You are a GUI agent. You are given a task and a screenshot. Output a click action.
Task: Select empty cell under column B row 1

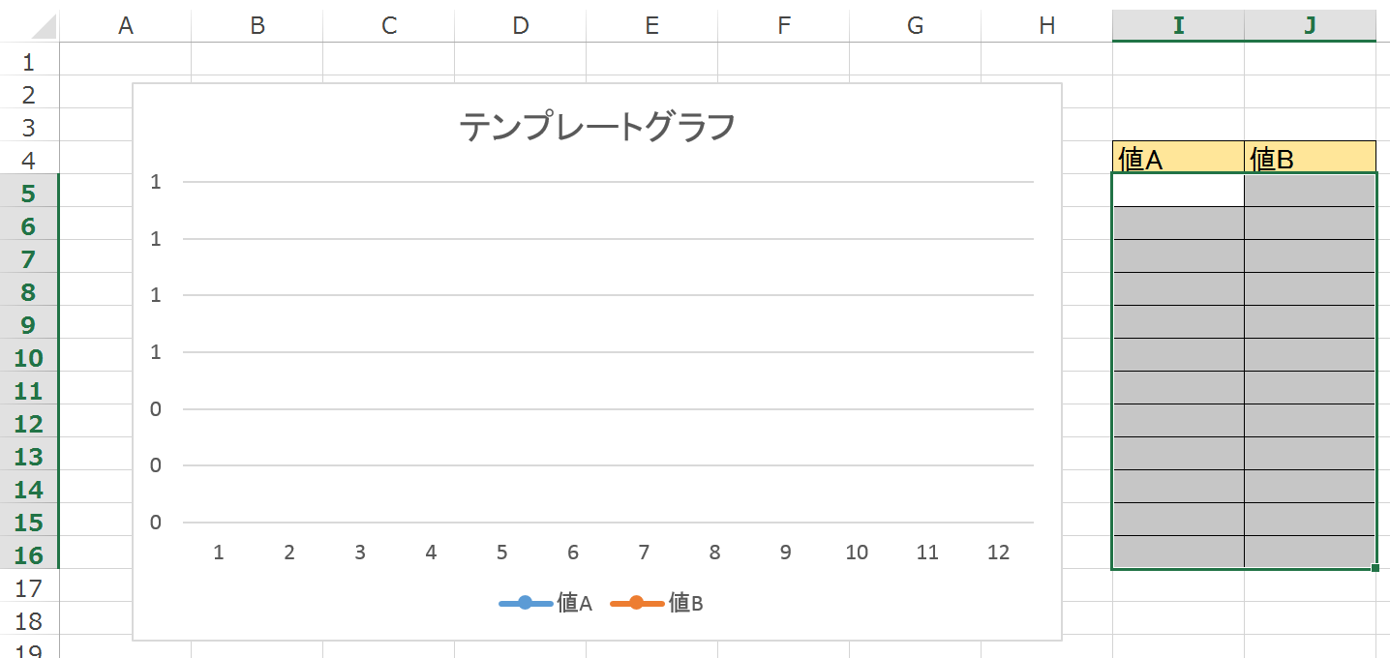[x=257, y=60]
